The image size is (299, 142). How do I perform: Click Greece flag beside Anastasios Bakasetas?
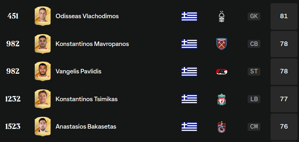[x=189, y=127]
